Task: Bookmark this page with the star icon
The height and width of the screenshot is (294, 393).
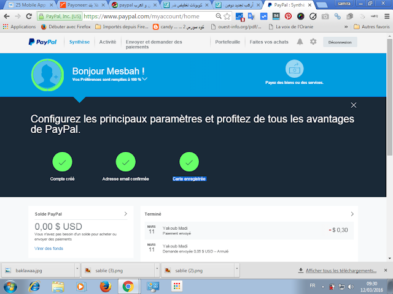Action: [227, 17]
